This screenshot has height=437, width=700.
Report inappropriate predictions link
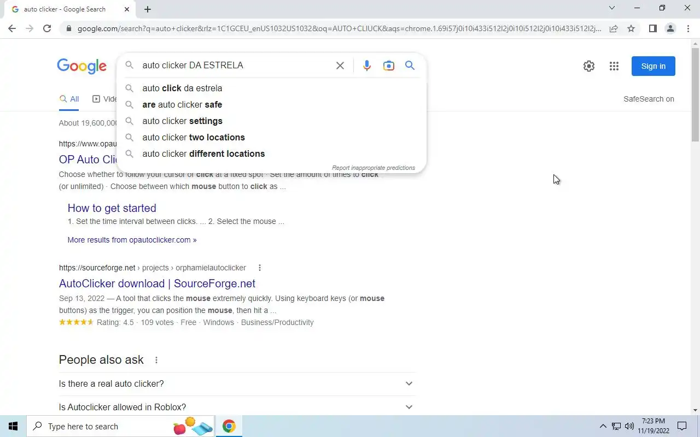(374, 168)
